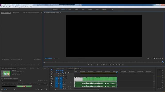Open Effect Controls tab

point(16,13)
